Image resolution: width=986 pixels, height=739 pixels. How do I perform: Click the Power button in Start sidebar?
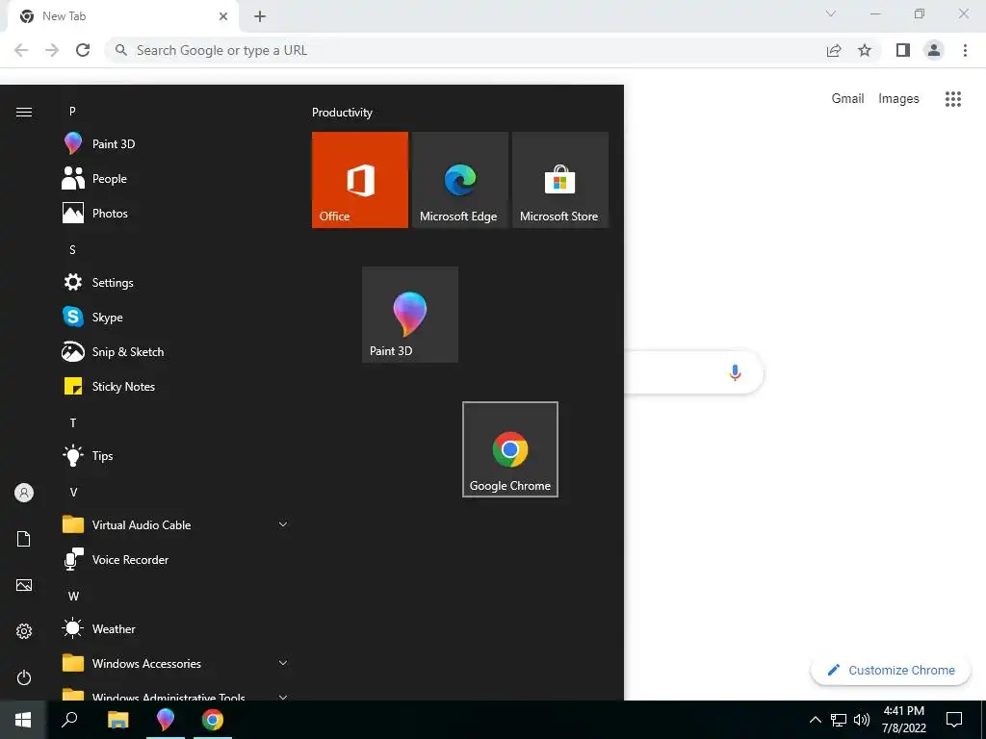pos(24,677)
